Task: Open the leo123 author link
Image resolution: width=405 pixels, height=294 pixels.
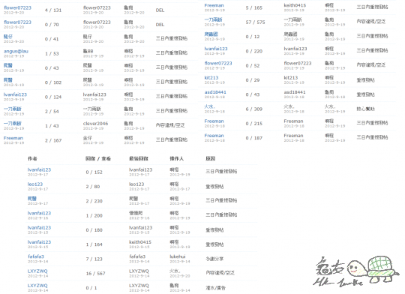Action: (x=35, y=184)
